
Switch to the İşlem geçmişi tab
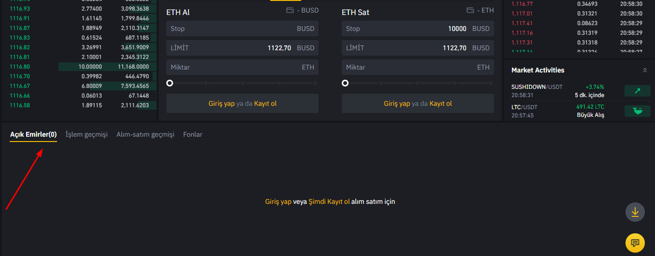[87, 134]
